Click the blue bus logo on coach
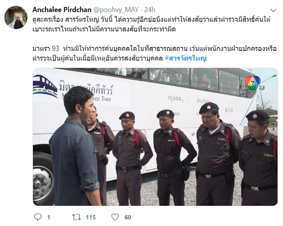The height and width of the screenshot is (226, 283). coord(45,87)
